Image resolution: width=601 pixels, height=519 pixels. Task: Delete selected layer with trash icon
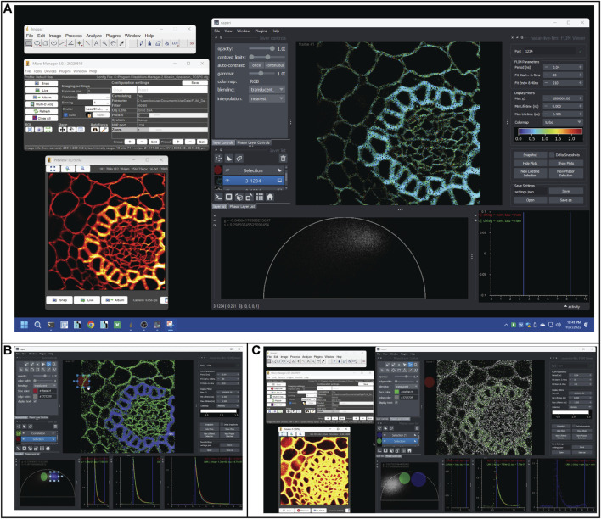coord(283,157)
